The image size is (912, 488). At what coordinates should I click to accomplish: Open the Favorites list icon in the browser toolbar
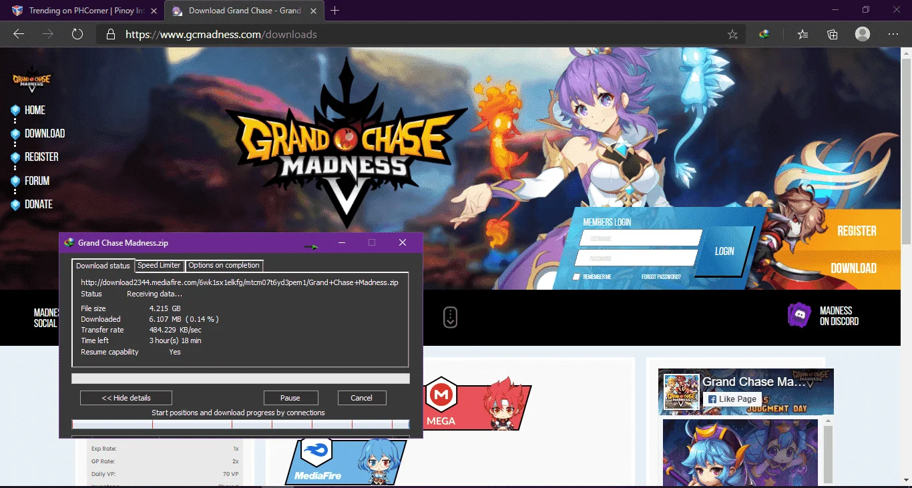[x=803, y=34]
